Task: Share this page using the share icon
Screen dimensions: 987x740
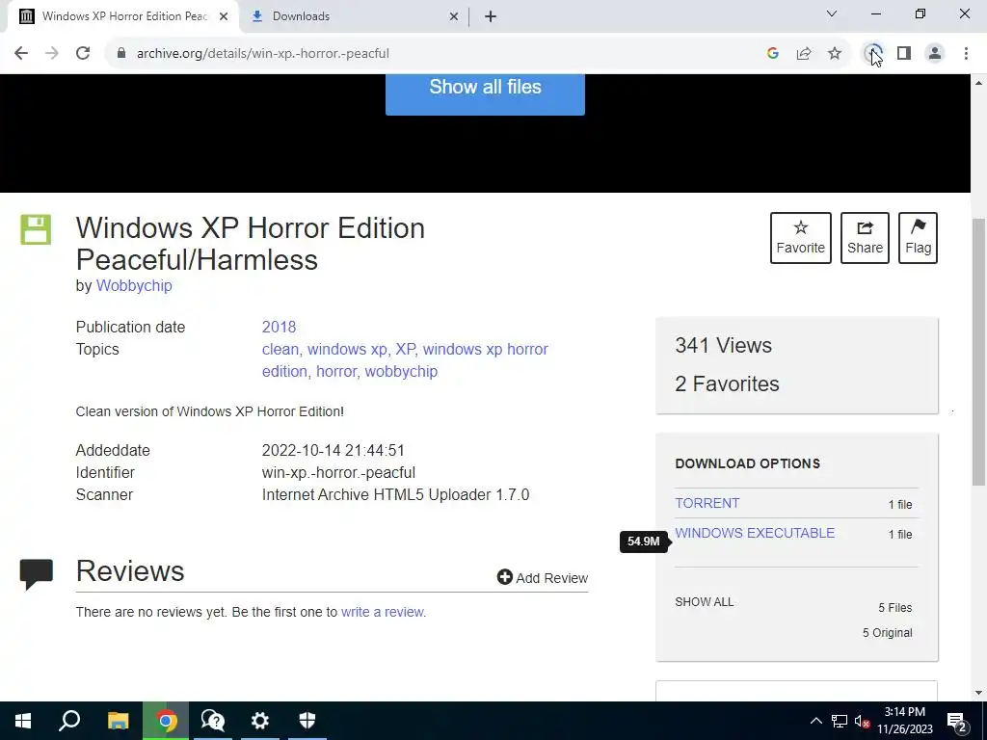Action: click(804, 54)
